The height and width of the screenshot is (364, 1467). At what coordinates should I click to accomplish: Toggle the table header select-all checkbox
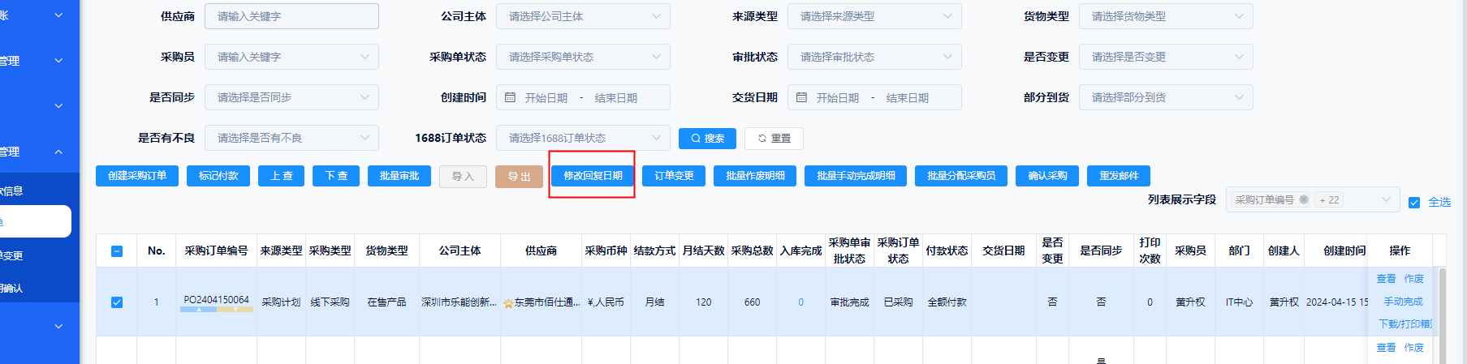tap(117, 251)
